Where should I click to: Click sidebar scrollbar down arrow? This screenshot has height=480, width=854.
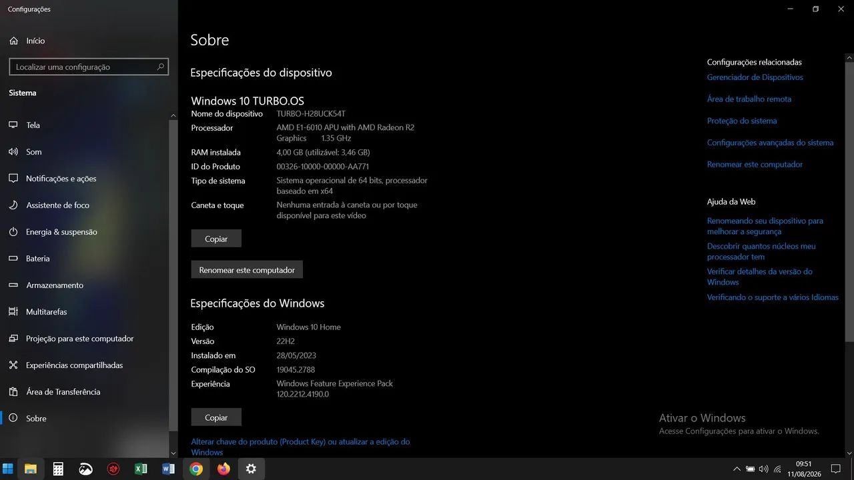click(x=173, y=453)
